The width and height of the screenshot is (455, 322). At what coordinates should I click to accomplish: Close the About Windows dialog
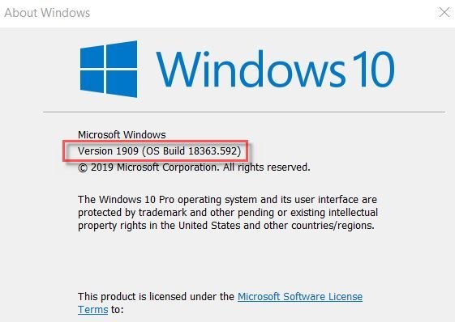(x=444, y=13)
